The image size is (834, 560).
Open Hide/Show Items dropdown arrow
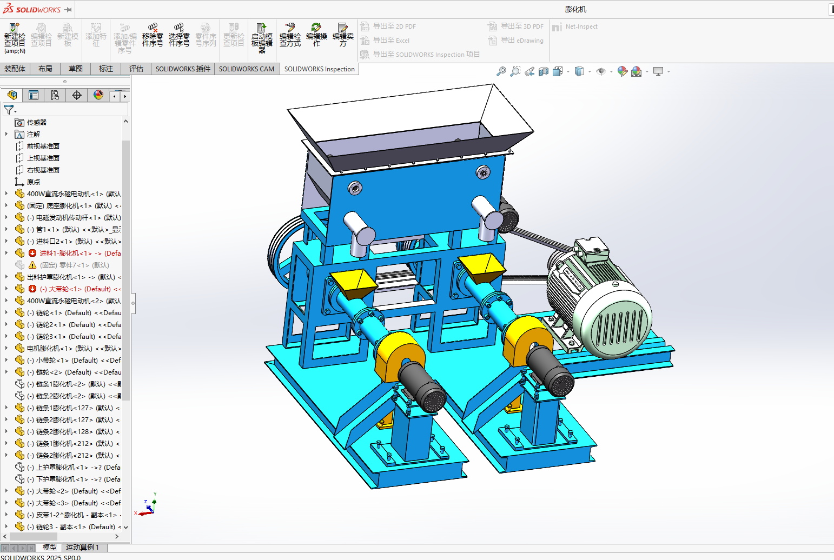click(611, 71)
